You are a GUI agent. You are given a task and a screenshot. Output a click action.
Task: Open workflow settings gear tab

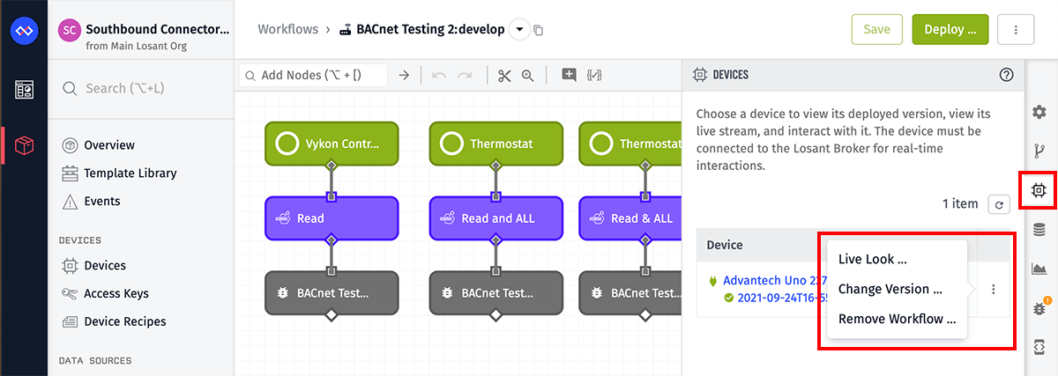click(1039, 112)
